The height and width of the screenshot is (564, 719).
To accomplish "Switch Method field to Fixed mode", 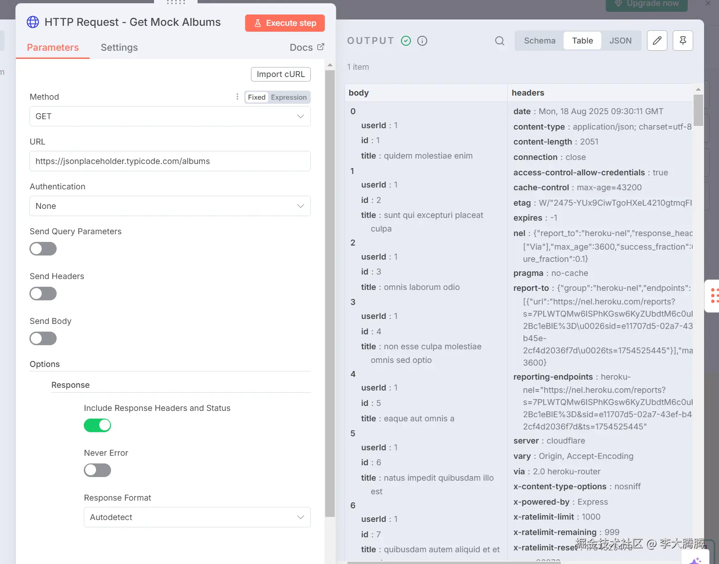I will pyautogui.click(x=256, y=97).
